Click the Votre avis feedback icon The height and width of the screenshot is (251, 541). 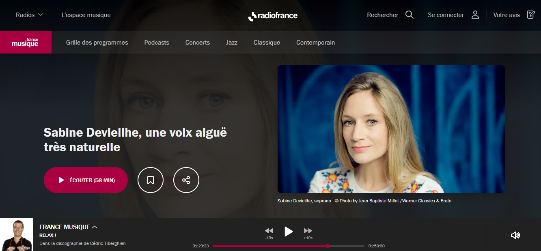531,15
